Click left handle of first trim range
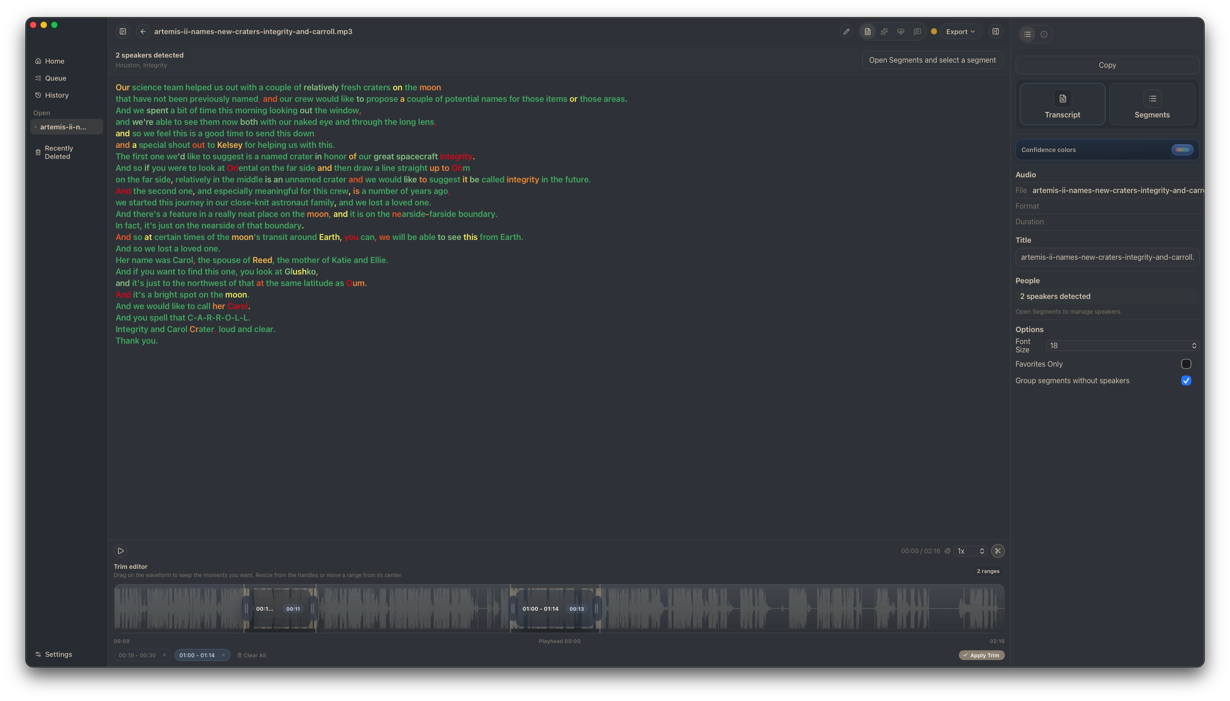The height and width of the screenshot is (701, 1230). coord(246,608)
